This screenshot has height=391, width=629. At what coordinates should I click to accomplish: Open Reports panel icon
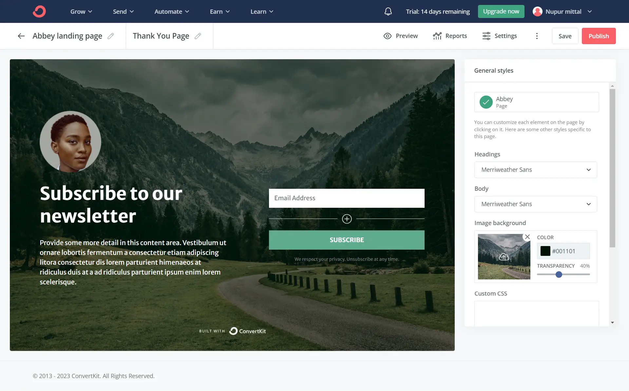pyautogui.click(x=437, y=36)
